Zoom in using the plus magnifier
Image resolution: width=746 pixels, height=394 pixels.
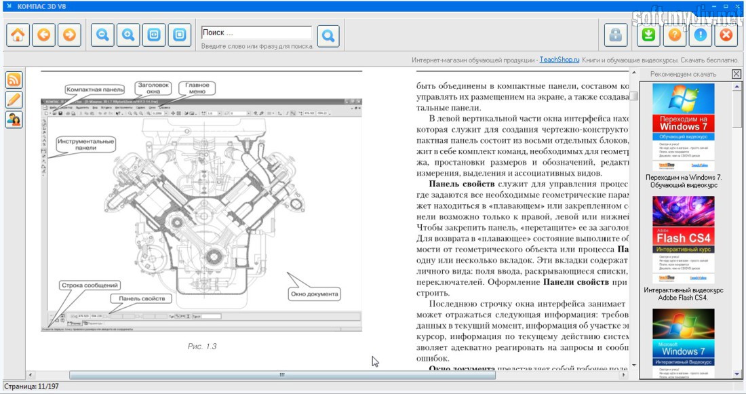tap(128, 35)
